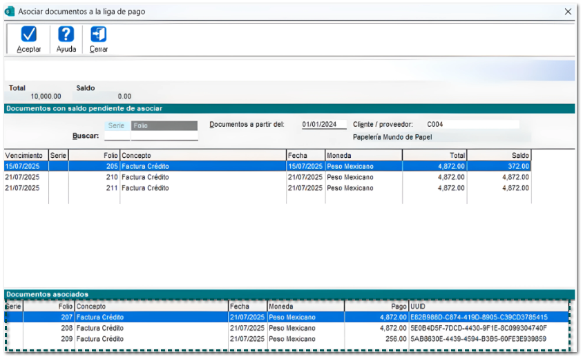Click the Concepto header in pending documents
The image size is (583, 359).
coord(202,156)
